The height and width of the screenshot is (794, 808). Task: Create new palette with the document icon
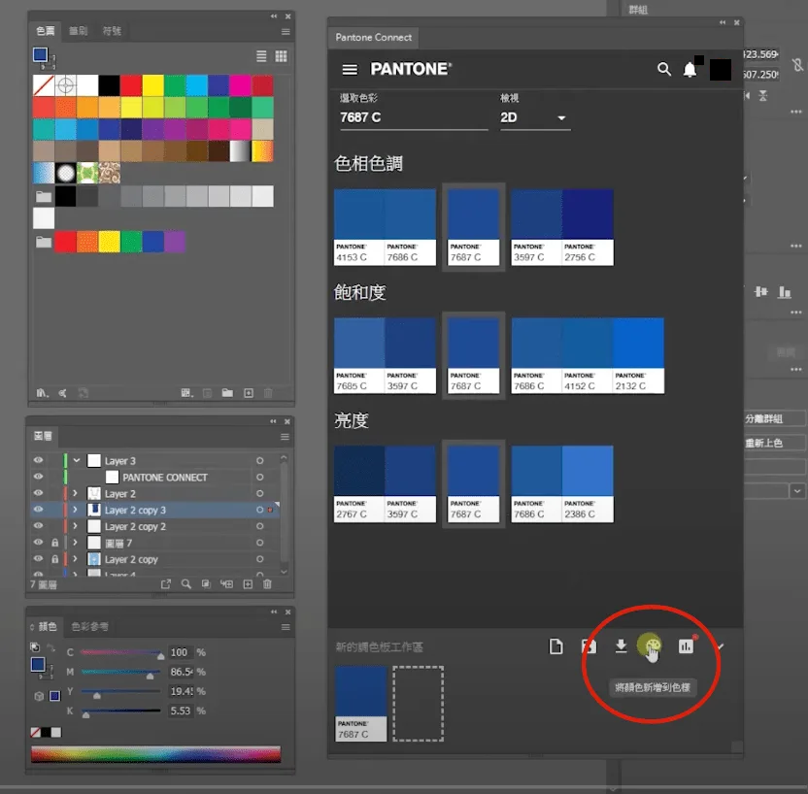[556, 646]
